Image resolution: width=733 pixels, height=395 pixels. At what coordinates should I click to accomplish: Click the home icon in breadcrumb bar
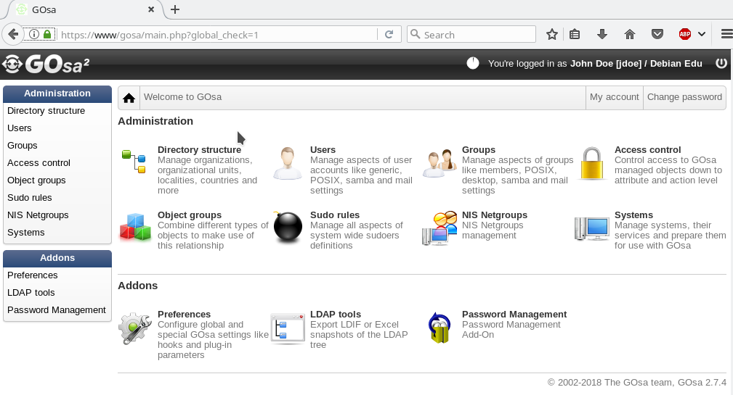click(x=129, y=98)
